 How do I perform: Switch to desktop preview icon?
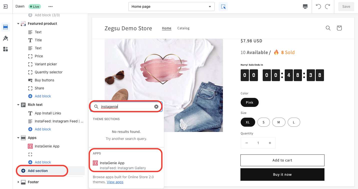coord(305,7)
